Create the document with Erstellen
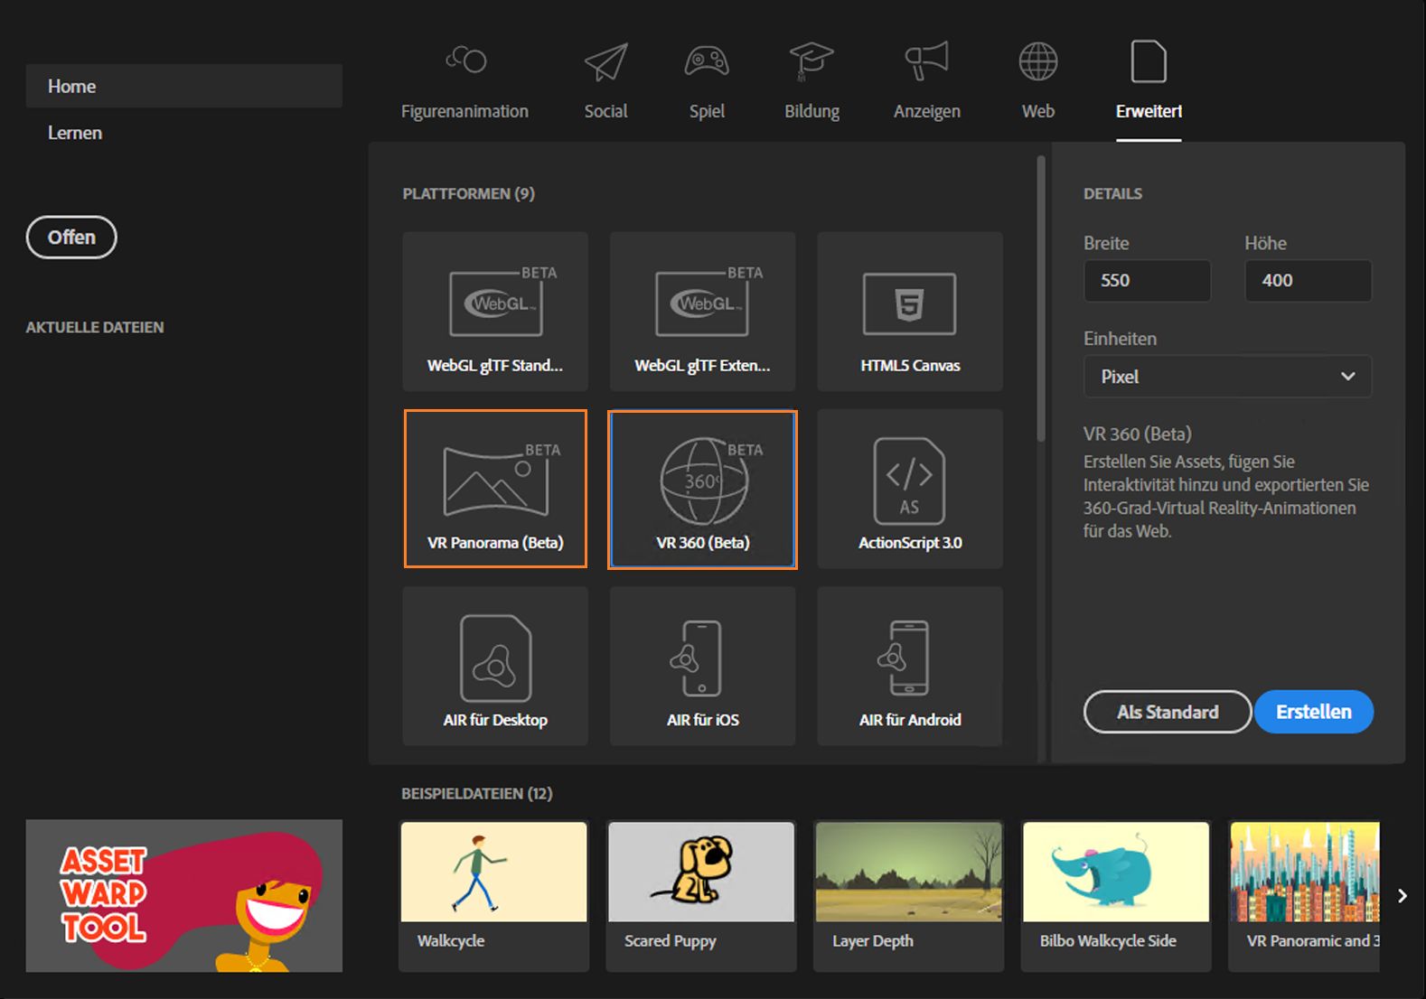This screenshot has height=999, width=1426. (1314, 712)
